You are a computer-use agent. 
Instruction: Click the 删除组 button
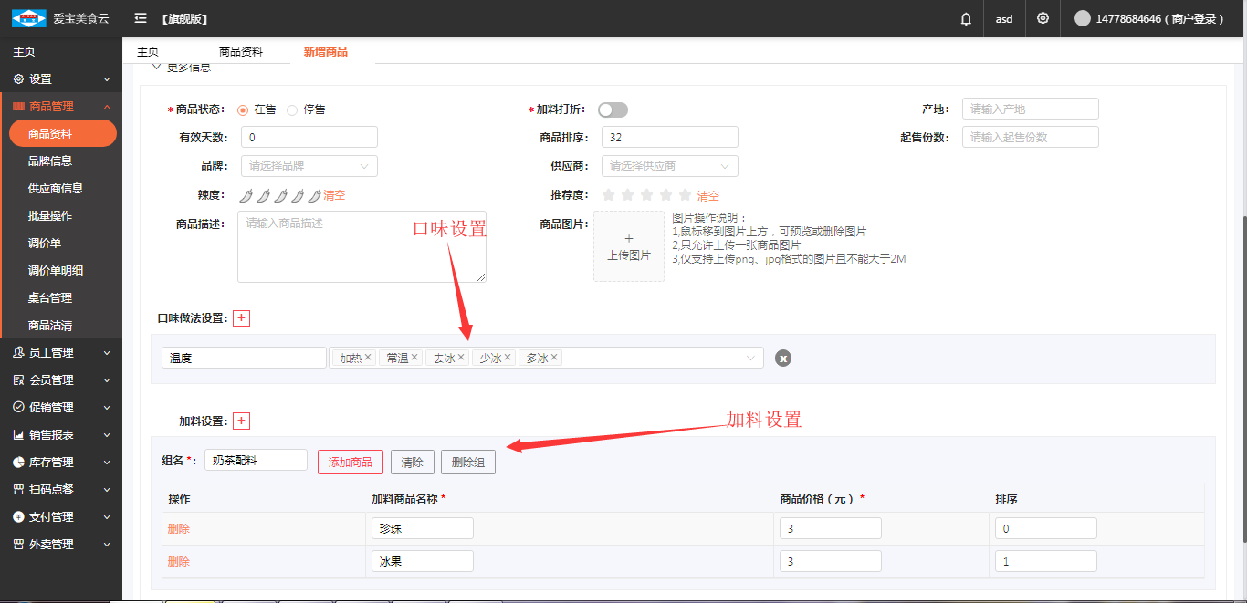pyautogui.click(x=467, y=463)
